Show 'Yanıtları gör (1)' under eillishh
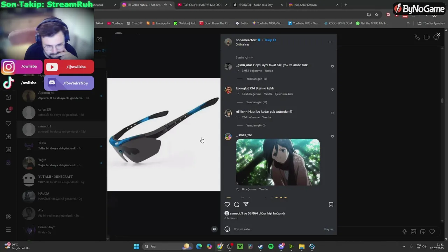The width and height of the screenshot is (448, 252). 256,126
